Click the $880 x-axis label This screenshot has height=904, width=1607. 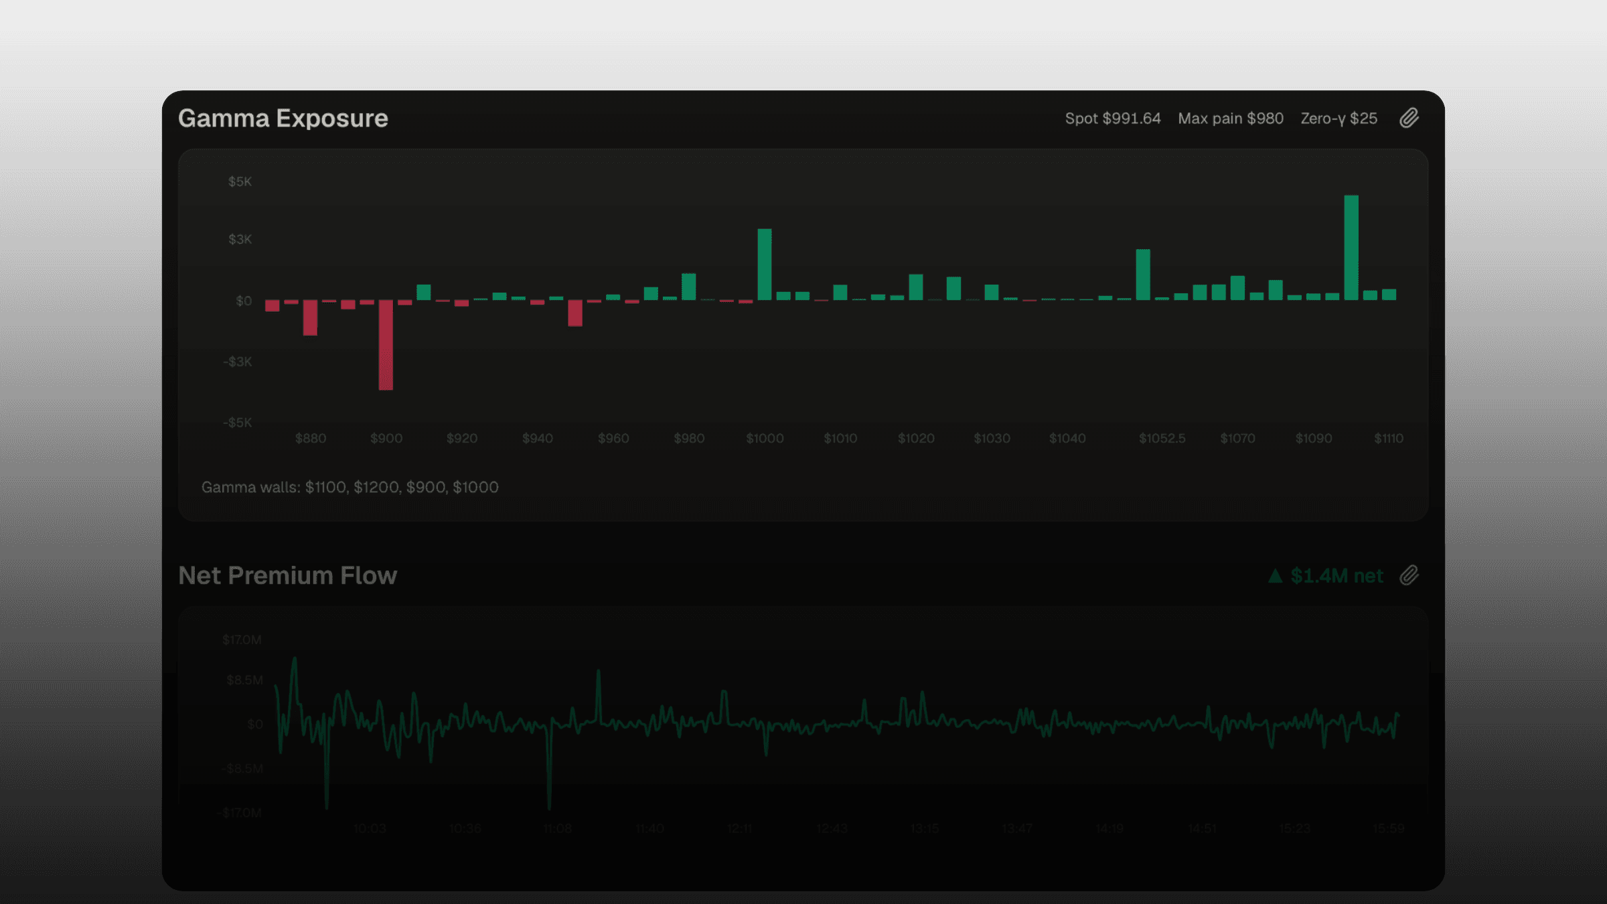coord(311,439)
